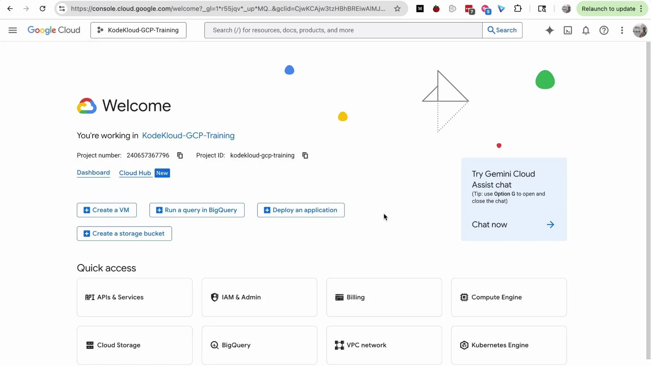Copy the project ID
Screen dimensions: 651x366
tap(305, 156)
